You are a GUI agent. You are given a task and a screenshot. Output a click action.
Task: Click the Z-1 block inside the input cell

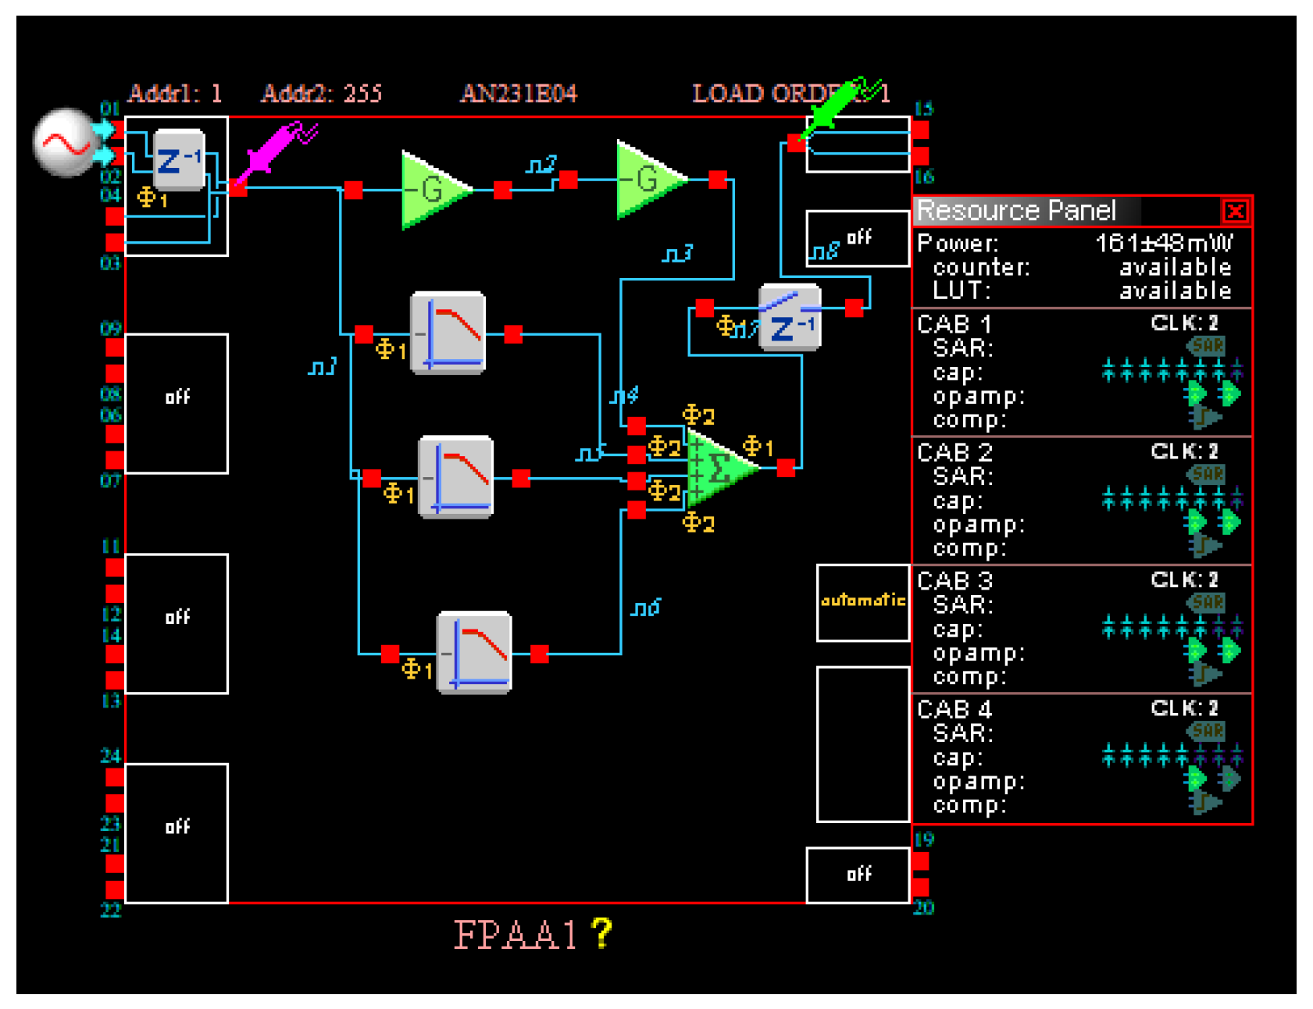click(179, 161)
